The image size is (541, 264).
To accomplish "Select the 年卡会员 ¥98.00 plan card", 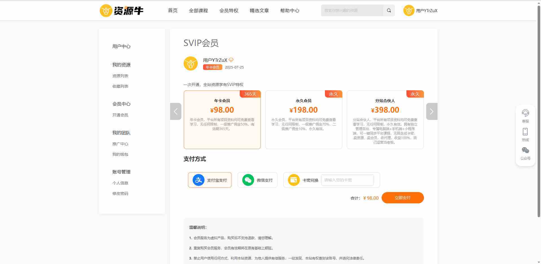I will click(x=222, y=120).
